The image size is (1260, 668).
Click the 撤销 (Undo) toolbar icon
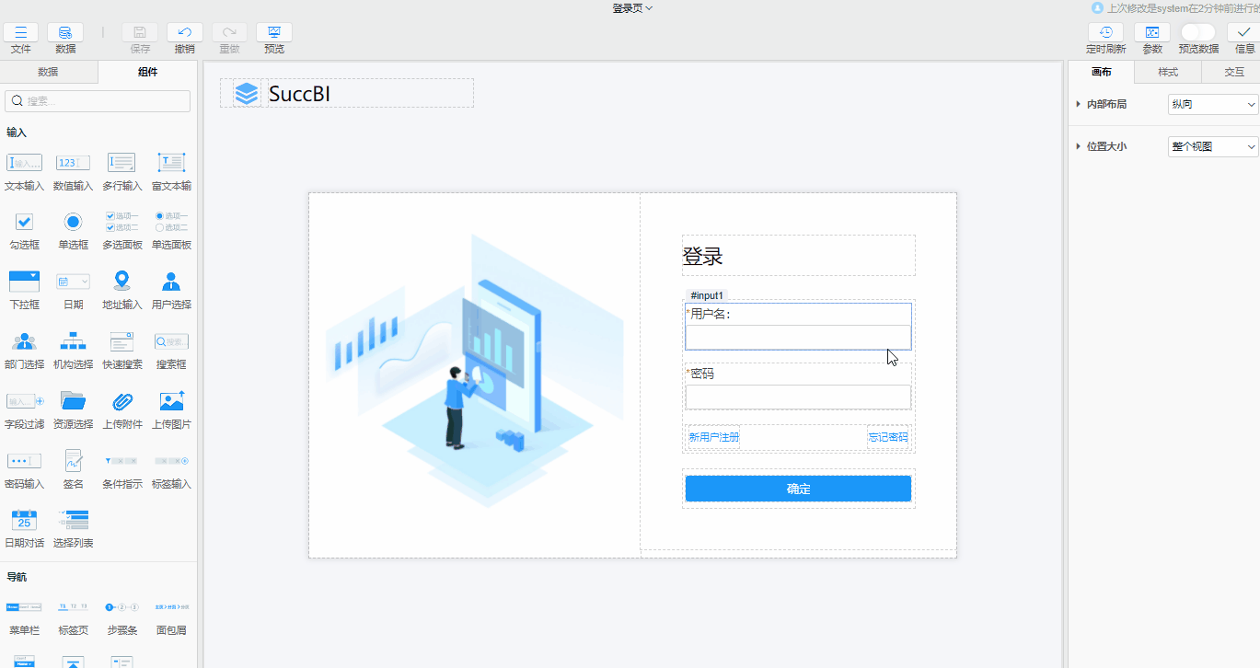183,37
